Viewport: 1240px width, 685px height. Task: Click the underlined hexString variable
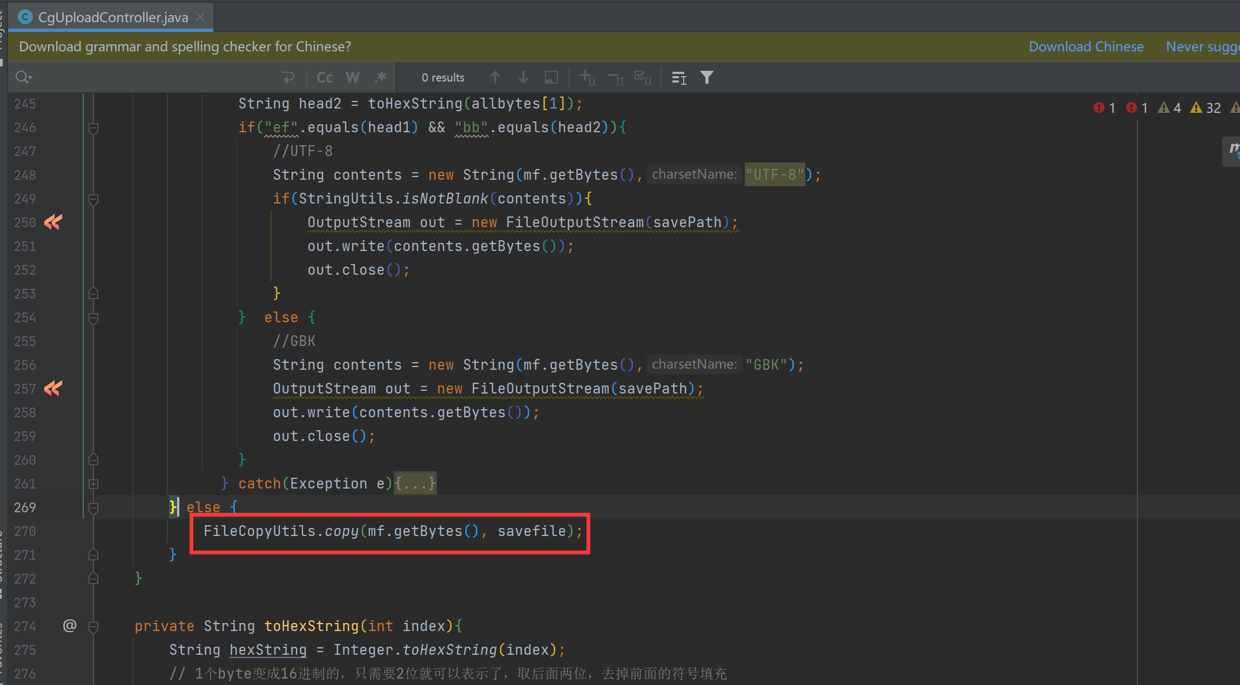(268, 650)
